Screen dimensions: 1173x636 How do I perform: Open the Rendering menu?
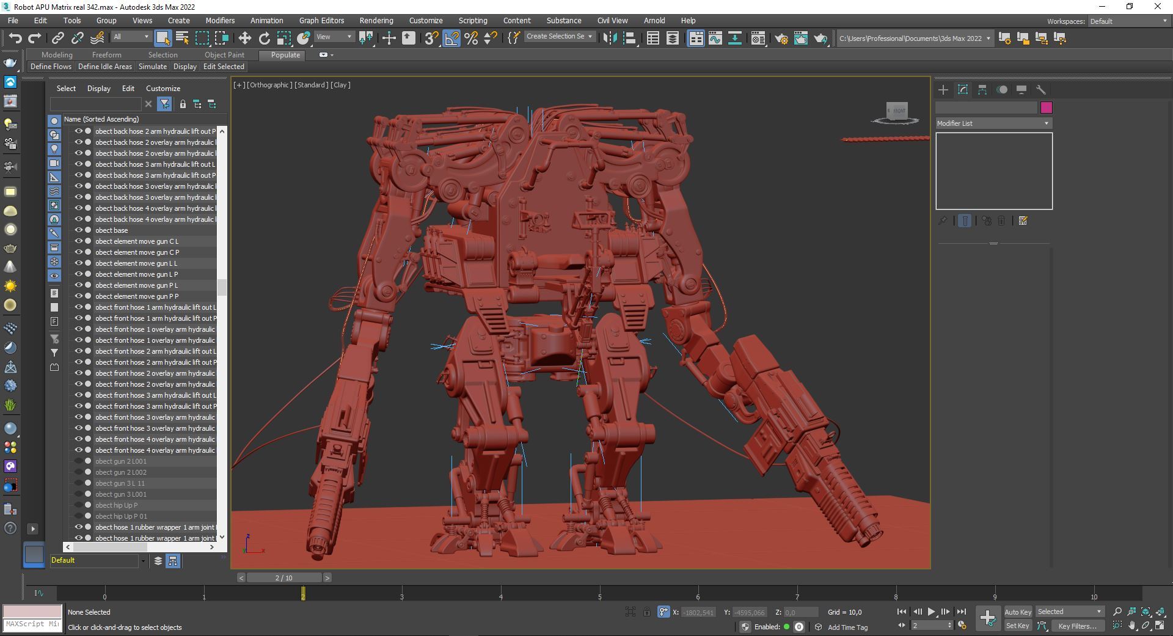376,21
